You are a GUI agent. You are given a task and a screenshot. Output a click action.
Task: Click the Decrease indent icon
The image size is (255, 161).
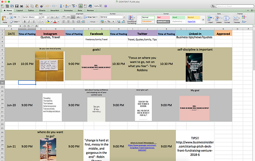tap(78, 22)
